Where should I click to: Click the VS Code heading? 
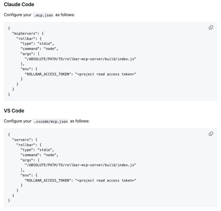(14, 111)
